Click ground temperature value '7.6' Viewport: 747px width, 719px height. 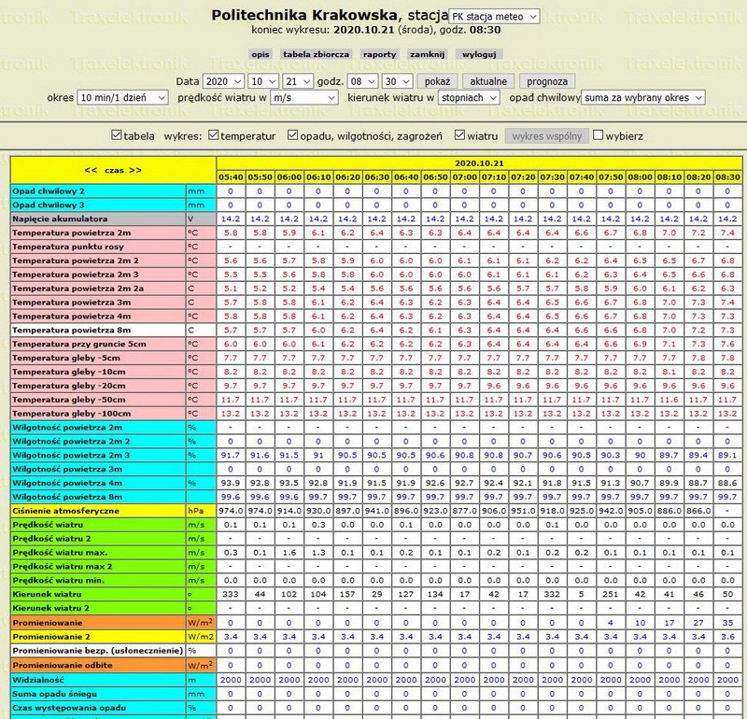click(x=727, y=344)
